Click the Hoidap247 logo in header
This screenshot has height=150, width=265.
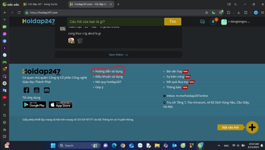39,22
